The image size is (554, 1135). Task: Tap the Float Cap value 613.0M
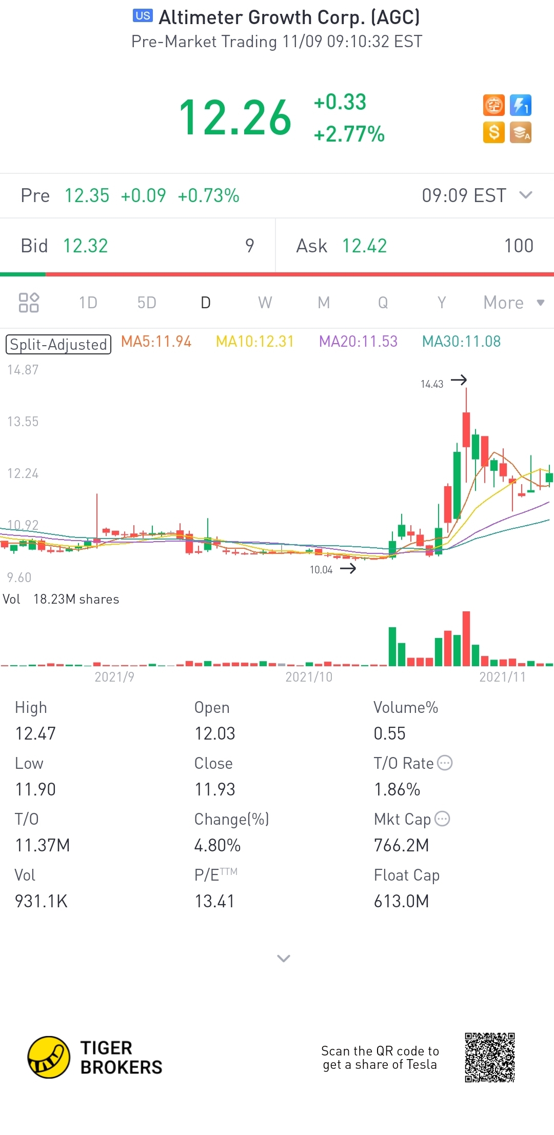click(401, 901)
